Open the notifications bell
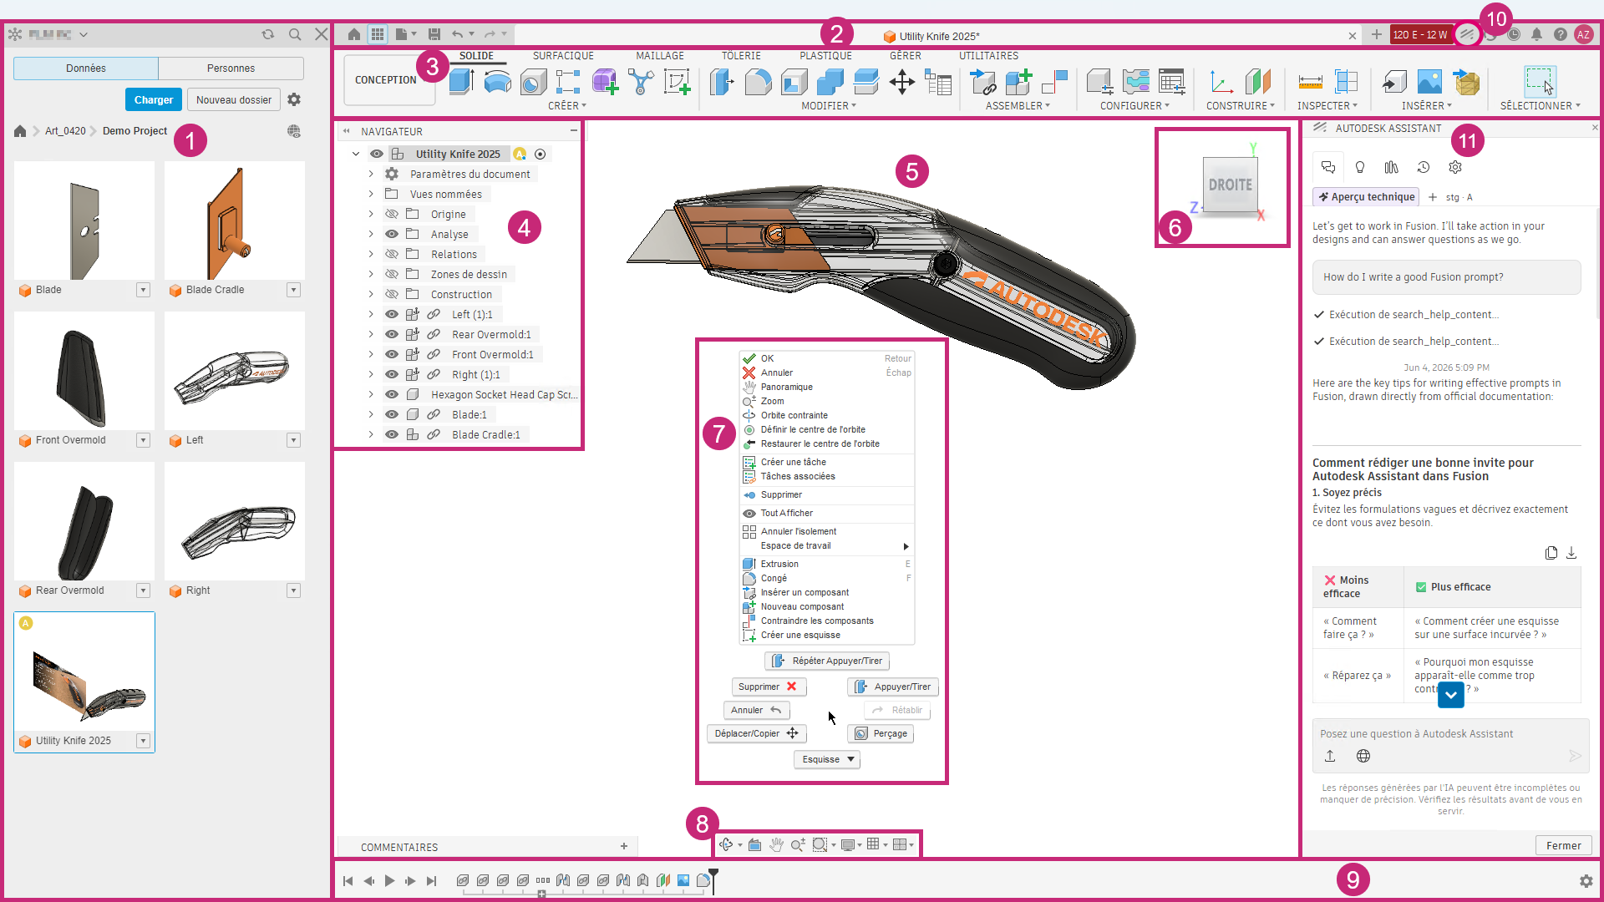This screenshot has height=902, width=1604. coord(1537,34)
